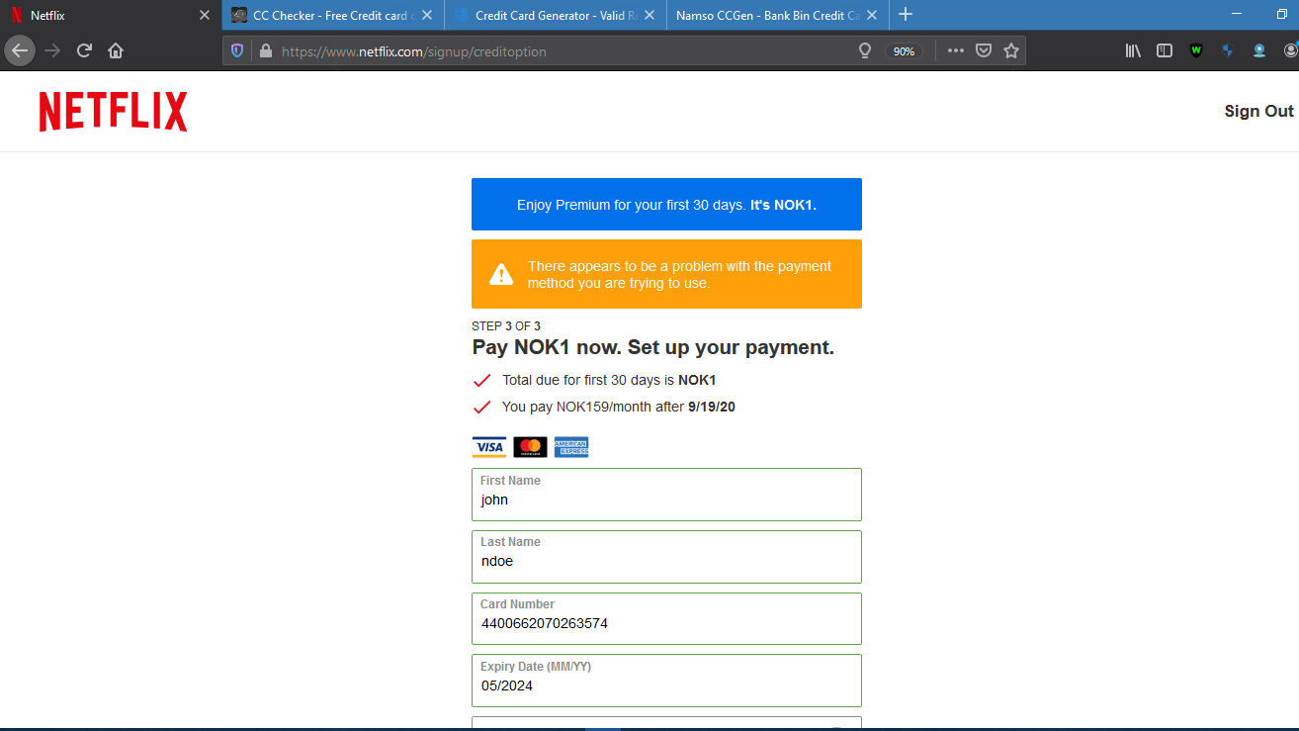
Task: Open the tracking protection shield icon
Action: point(237,50)
